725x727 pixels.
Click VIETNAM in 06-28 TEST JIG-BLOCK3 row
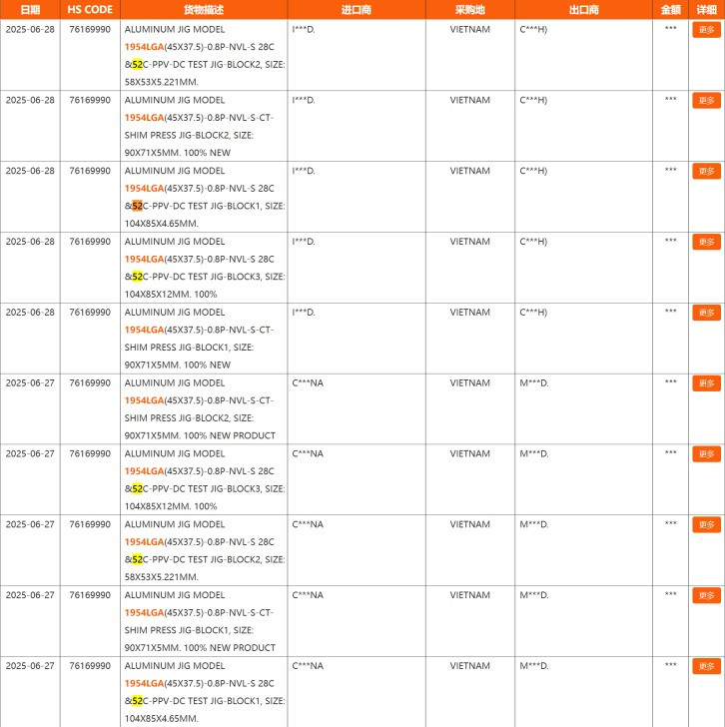pyautogui.click(x=469, y=242)
